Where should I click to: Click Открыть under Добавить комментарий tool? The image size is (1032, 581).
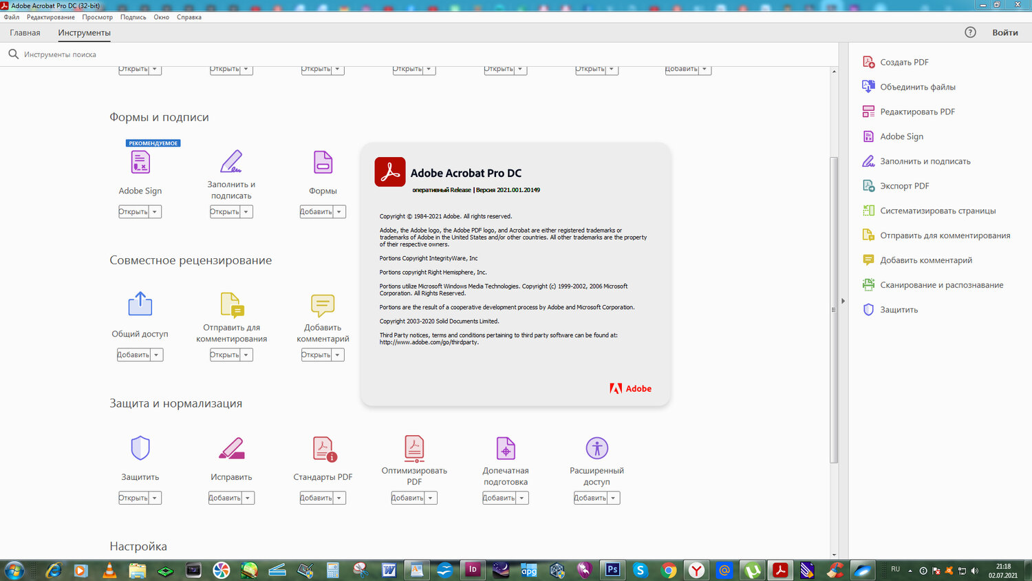(316, 355)
